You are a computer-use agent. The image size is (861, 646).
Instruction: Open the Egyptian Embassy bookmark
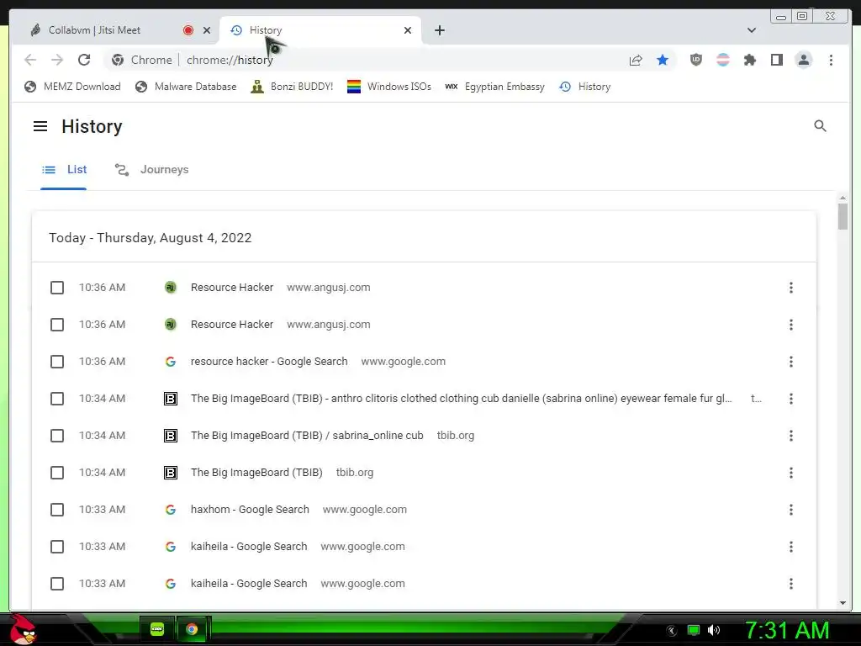coord(494,87)
